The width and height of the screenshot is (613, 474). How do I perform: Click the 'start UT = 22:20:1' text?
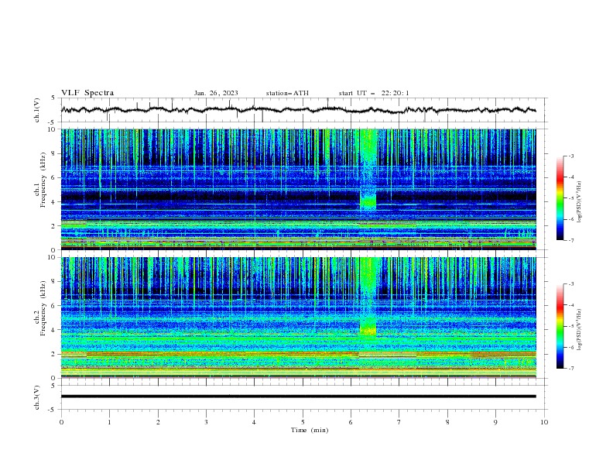pos(374,93)
